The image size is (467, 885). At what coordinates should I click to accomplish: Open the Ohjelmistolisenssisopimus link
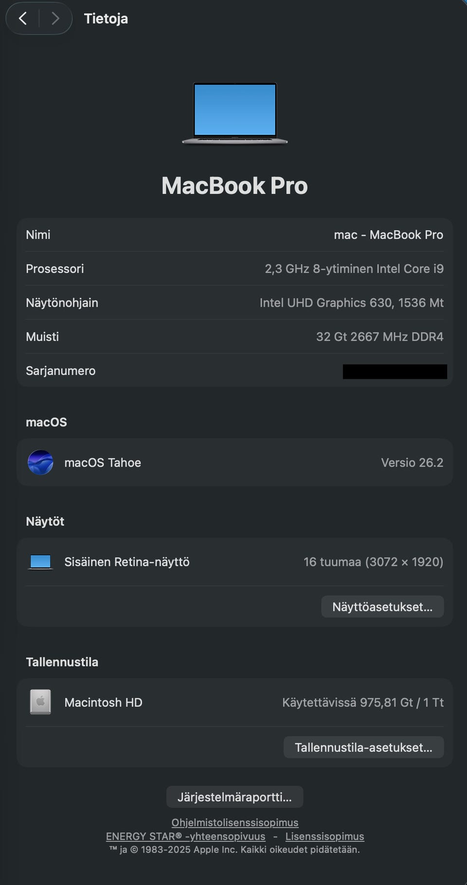[234, 822]
